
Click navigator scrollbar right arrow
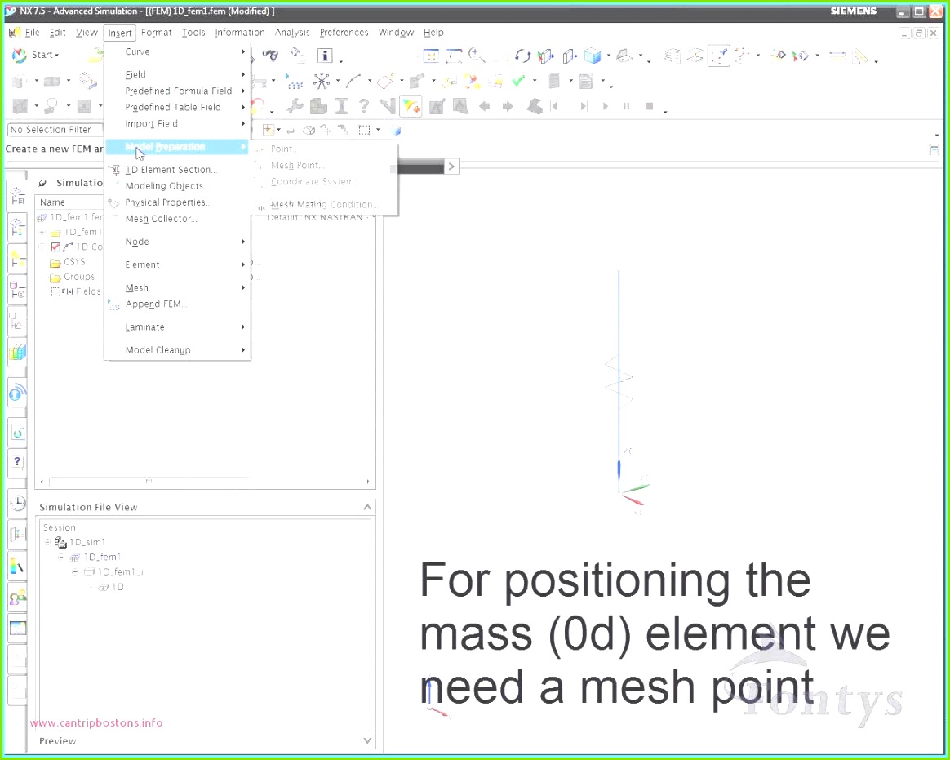pyautogui.click(x=368, y=482)
